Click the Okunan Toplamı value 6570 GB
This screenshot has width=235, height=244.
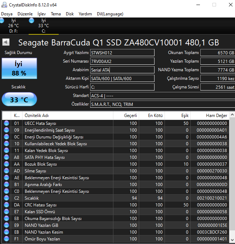click(x=217, y=53)
